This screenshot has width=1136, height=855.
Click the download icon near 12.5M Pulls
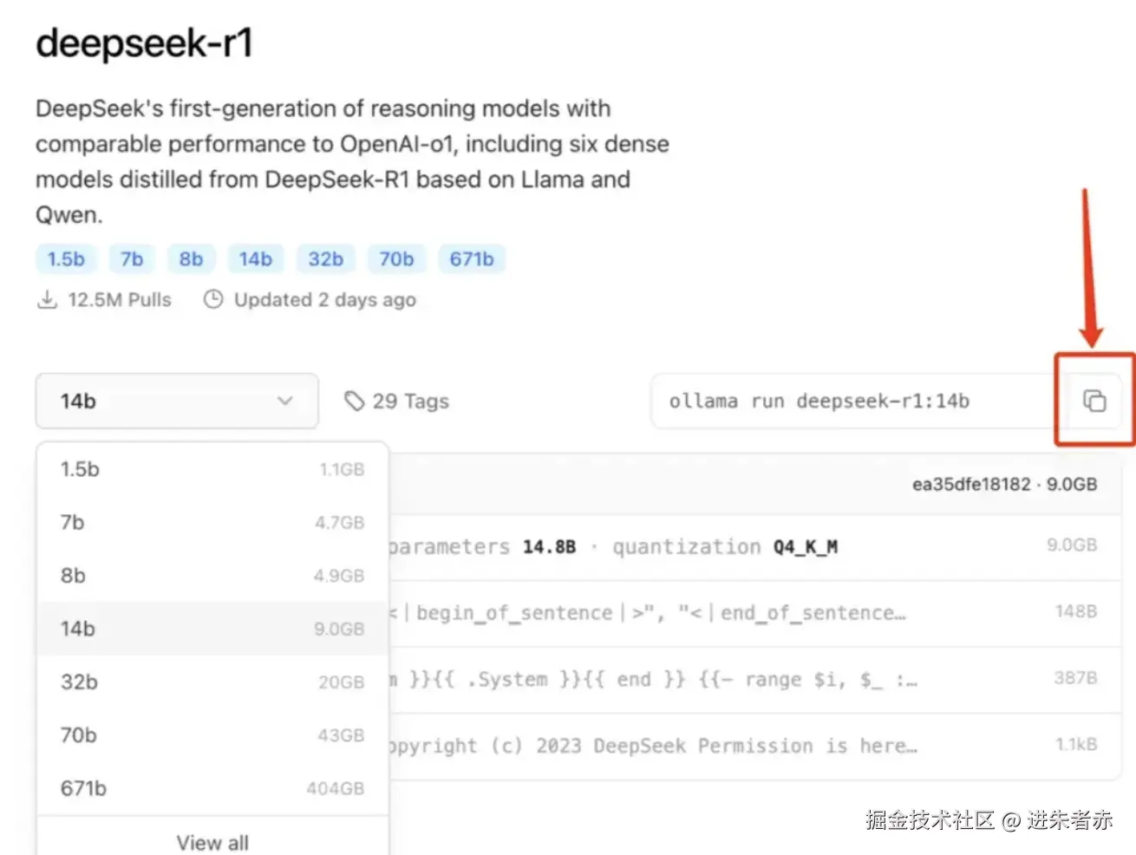tap(46, 300)
